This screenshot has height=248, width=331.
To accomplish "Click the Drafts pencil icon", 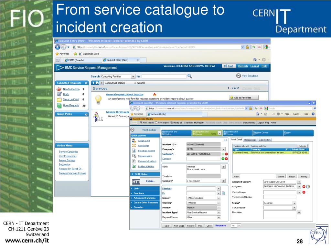I will (59, 94).
